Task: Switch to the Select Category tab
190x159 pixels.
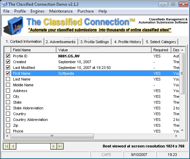Action: click(x=161, y=42)
